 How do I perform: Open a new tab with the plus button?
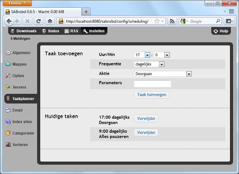click(x=86, y=12)
